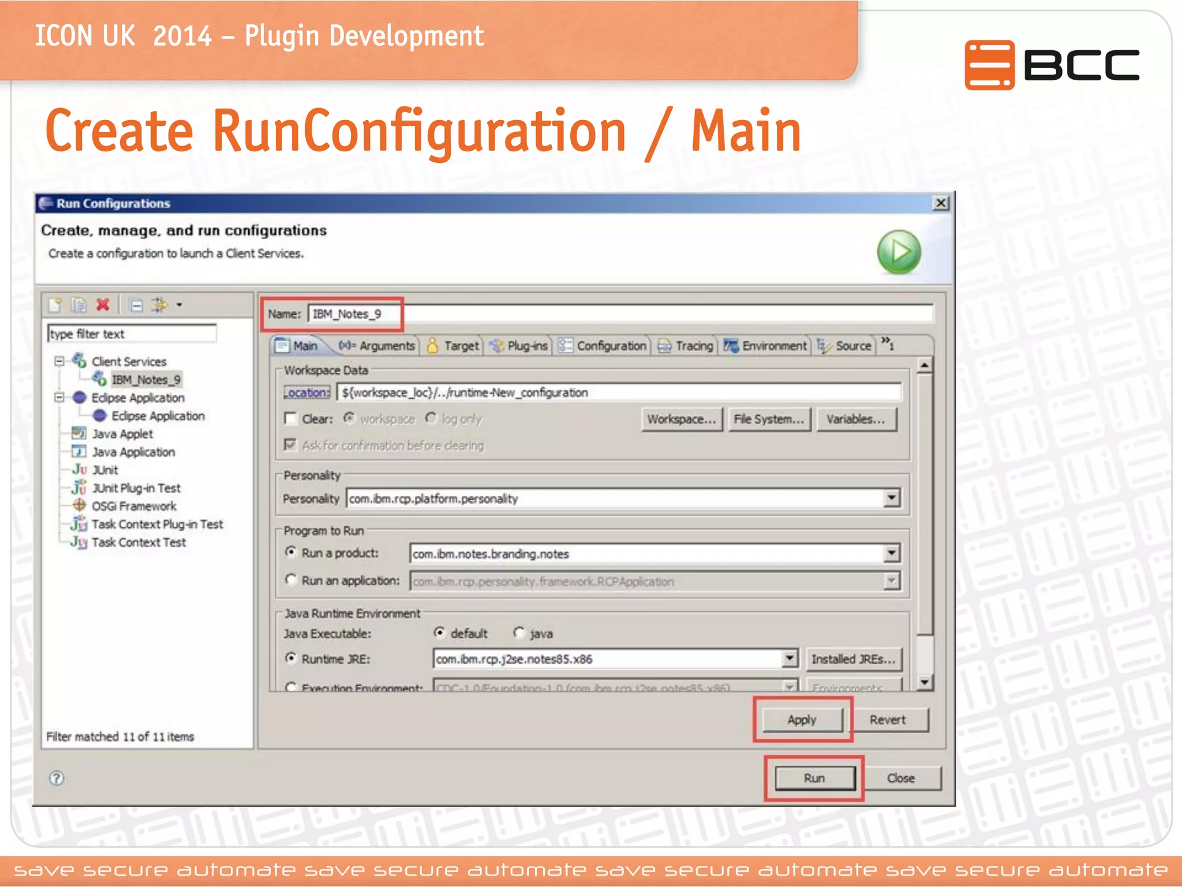
Task: Collapse the Eclipse Application tree node
Action: (x=59, y=397)
